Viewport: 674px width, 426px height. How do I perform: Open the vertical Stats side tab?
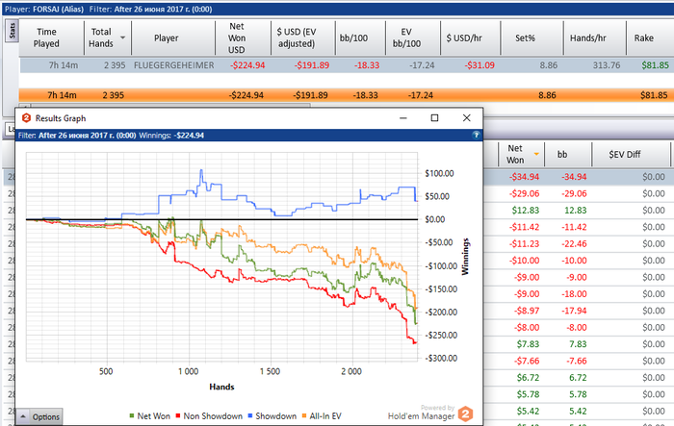tap(12, 31)
